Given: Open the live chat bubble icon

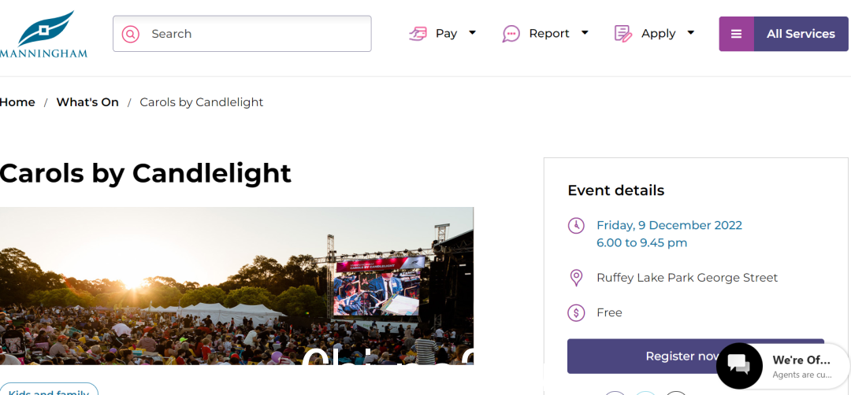Looking at the screenshot, I should point(739,366).
